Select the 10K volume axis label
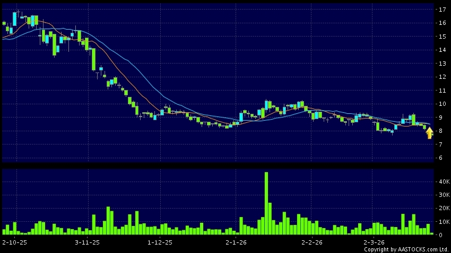The image size is (451, 253). [441, 221]
